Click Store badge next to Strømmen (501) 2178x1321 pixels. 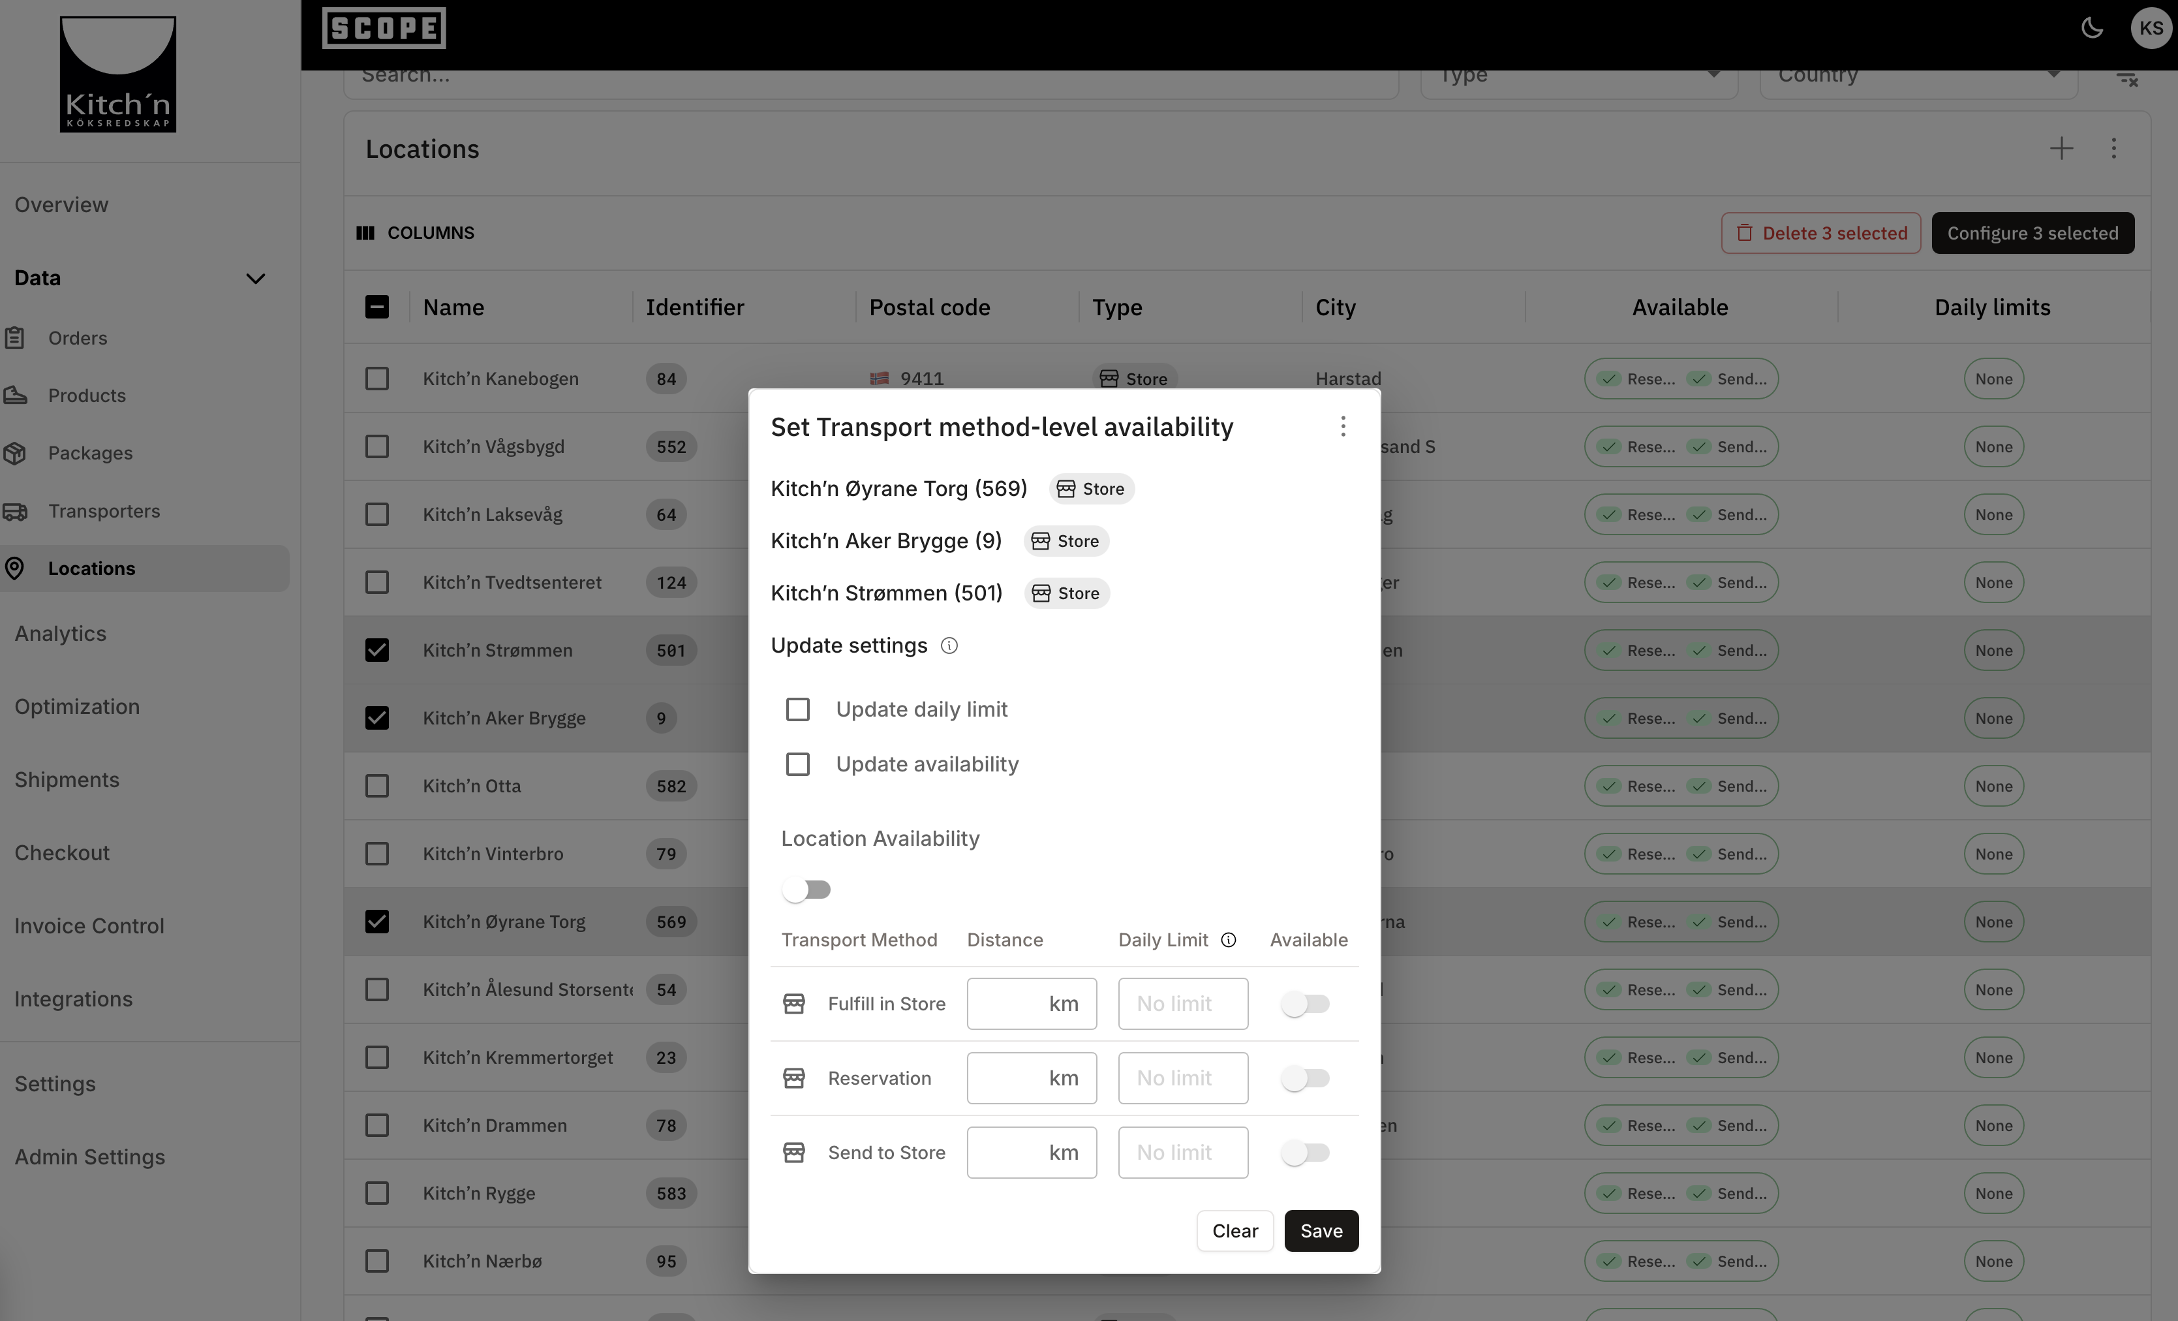[x=1067, y=593]
